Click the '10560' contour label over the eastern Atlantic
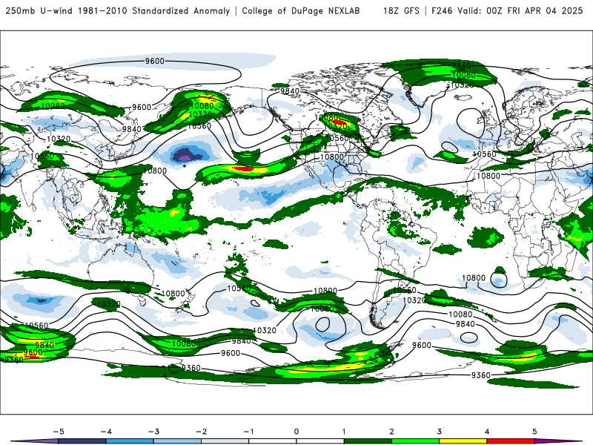Viewport: 593px width, 445px height. click(485, 154)
